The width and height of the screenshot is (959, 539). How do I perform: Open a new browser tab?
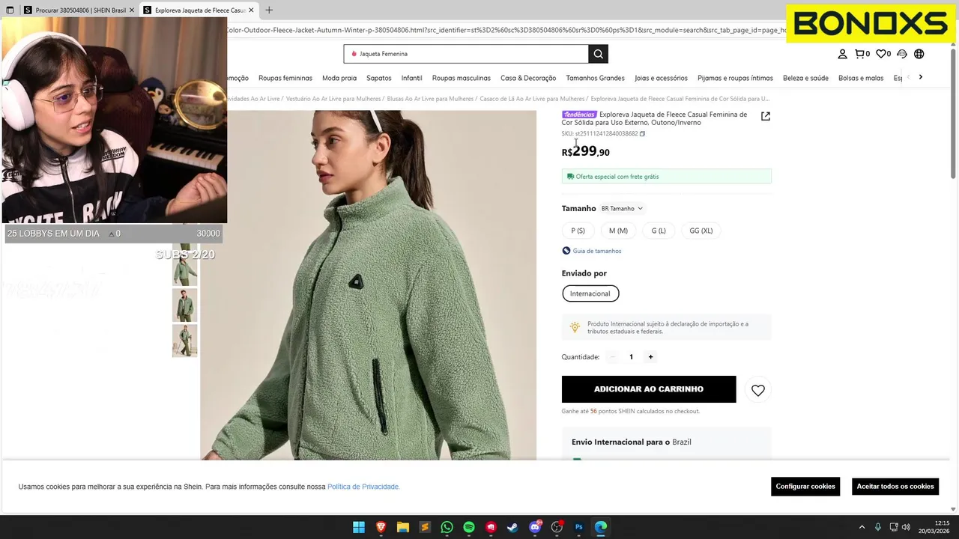(x=269, y=10)
